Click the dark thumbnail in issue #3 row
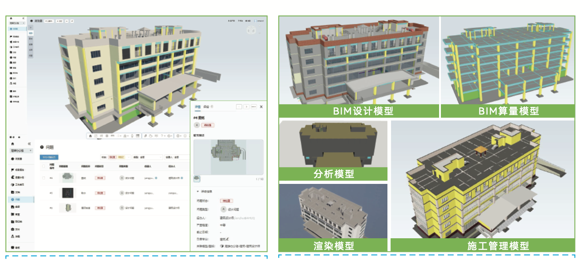The height and width of the screenshot is (260, 580). (68, 193)
